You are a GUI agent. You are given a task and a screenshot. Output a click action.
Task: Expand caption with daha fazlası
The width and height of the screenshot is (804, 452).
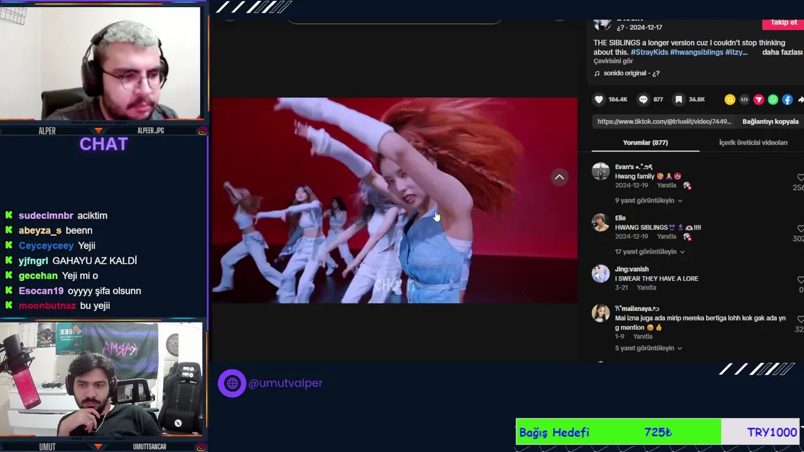click(x=782, y=52)
